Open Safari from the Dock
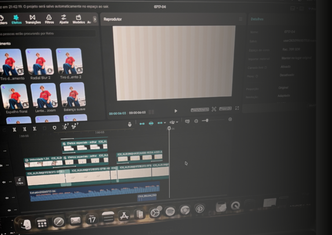The width and height of the screenshot is (332, 235). coord(59,222)
